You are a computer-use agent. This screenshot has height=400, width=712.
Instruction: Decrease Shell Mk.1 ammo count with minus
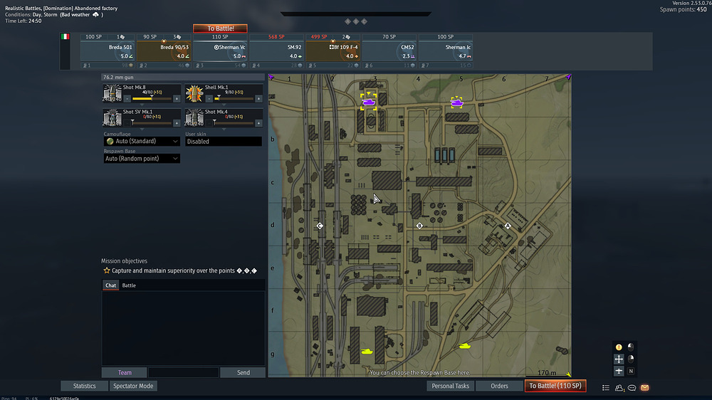209,98
